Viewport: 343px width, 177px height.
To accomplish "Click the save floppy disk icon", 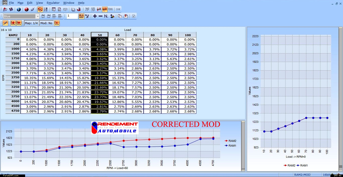I will 11,10.
